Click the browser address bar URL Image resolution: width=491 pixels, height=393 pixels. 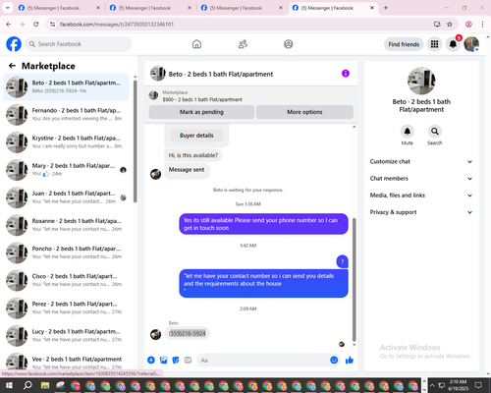[117, 25]
